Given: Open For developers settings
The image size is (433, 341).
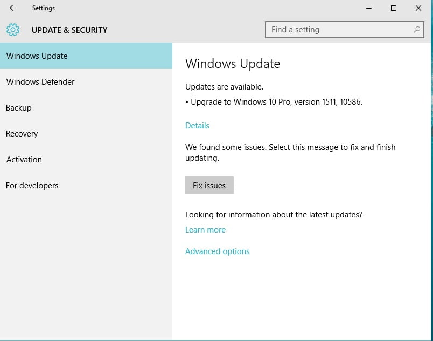Looking at the screenshot, I should click(32, 185).
